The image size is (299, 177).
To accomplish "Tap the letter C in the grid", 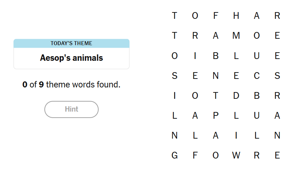I will pos(257,76).
